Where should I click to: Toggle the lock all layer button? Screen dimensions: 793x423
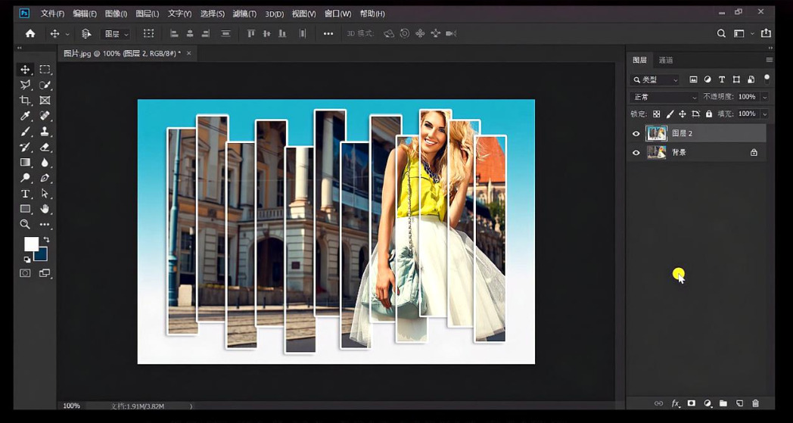point(709,114)
